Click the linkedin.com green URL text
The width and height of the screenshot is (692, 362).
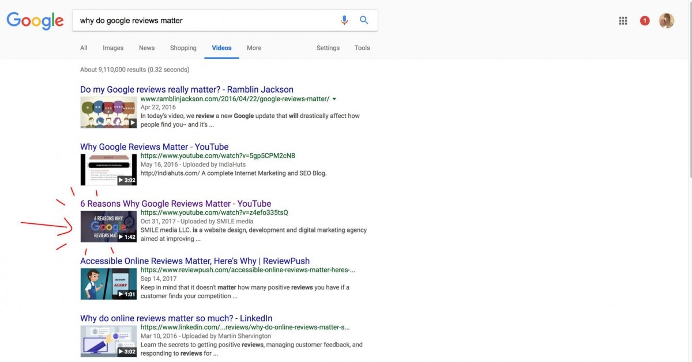pos(245,327)
